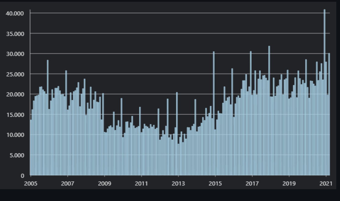Select the 10.000 y-axis label
340x201 pixels.
click(x=15, y=135)
